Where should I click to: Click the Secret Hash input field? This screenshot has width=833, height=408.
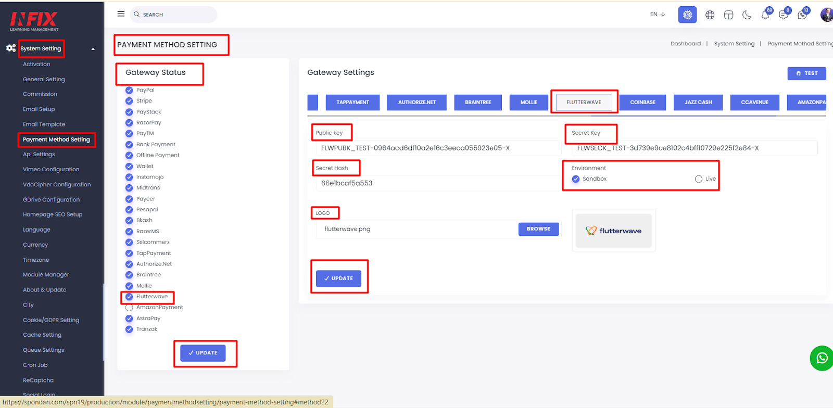[438, 183]
